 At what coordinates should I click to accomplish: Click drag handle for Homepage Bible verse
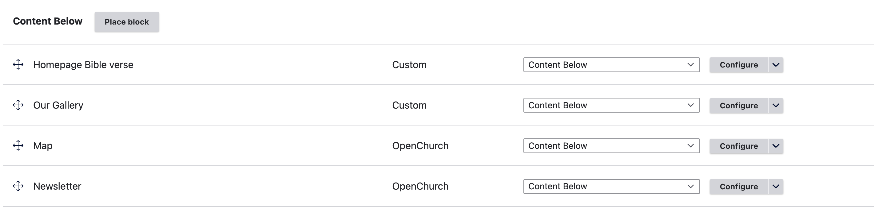(18, 65)
